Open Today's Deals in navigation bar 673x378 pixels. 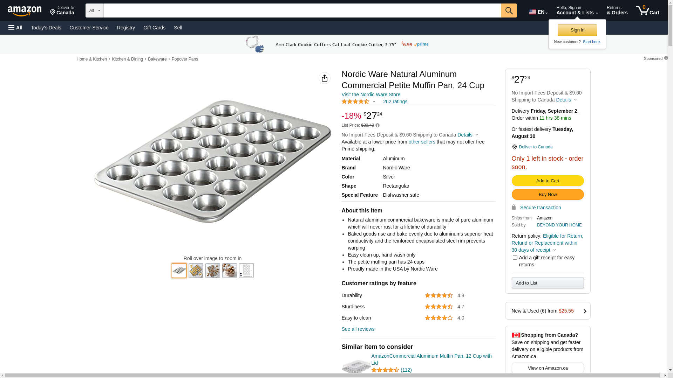(x=46, y=28)
